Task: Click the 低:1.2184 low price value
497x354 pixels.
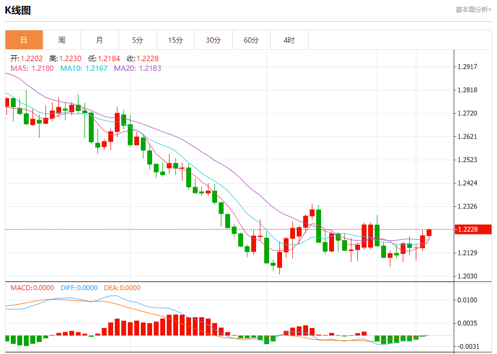Action: click(x=104, y=58)
